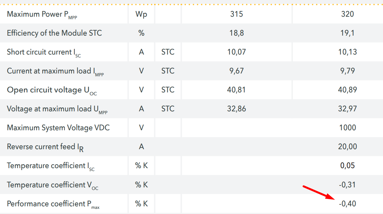
Task: Select the 320 Wp maximum power value
Action: (348, 14)
